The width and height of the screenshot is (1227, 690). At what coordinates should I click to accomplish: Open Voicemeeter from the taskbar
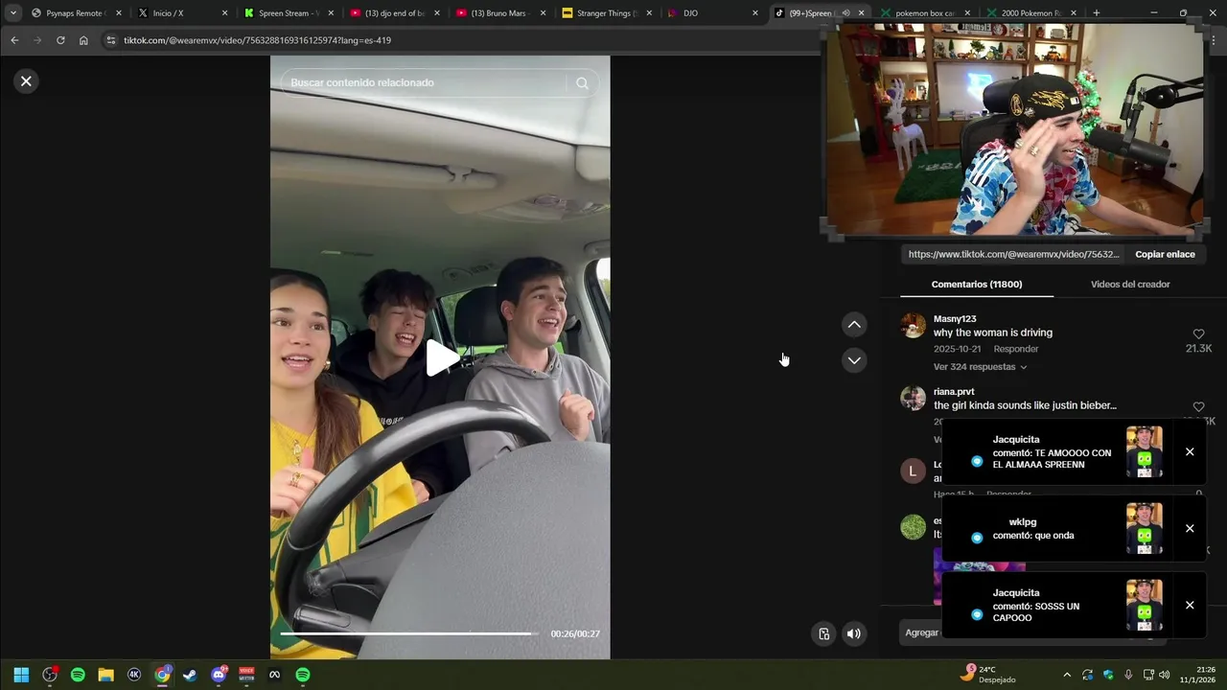click(x=246, y=675)
